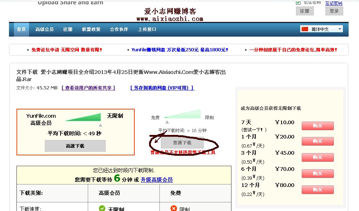Click the www.aixiaozhi.com URL text

pos(170,19)
